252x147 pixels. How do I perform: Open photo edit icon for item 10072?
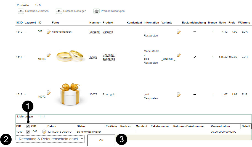click(x=49, y=93)
